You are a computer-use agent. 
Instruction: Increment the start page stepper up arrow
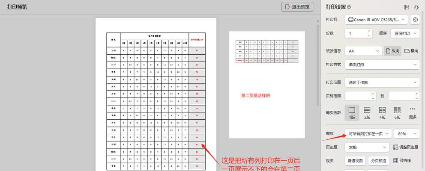point(373,94)
